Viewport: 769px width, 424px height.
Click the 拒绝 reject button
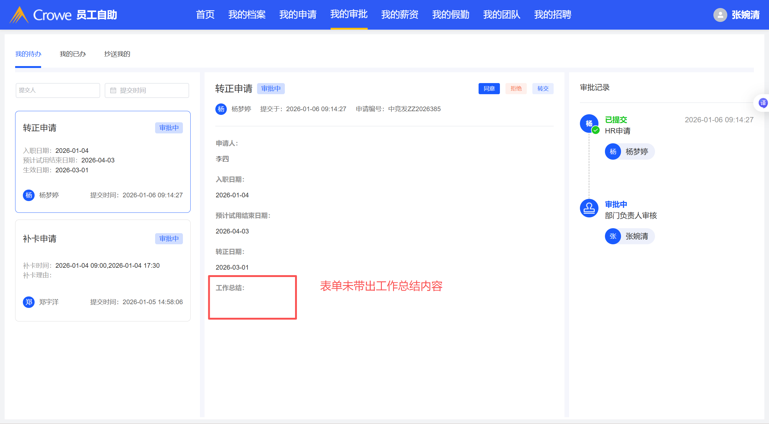[516, 89]
